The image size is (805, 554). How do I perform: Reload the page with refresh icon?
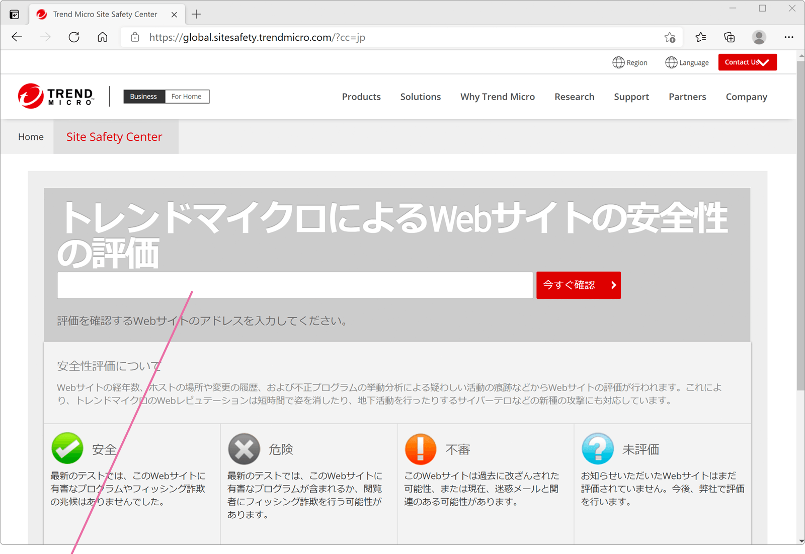coord(74,37)
